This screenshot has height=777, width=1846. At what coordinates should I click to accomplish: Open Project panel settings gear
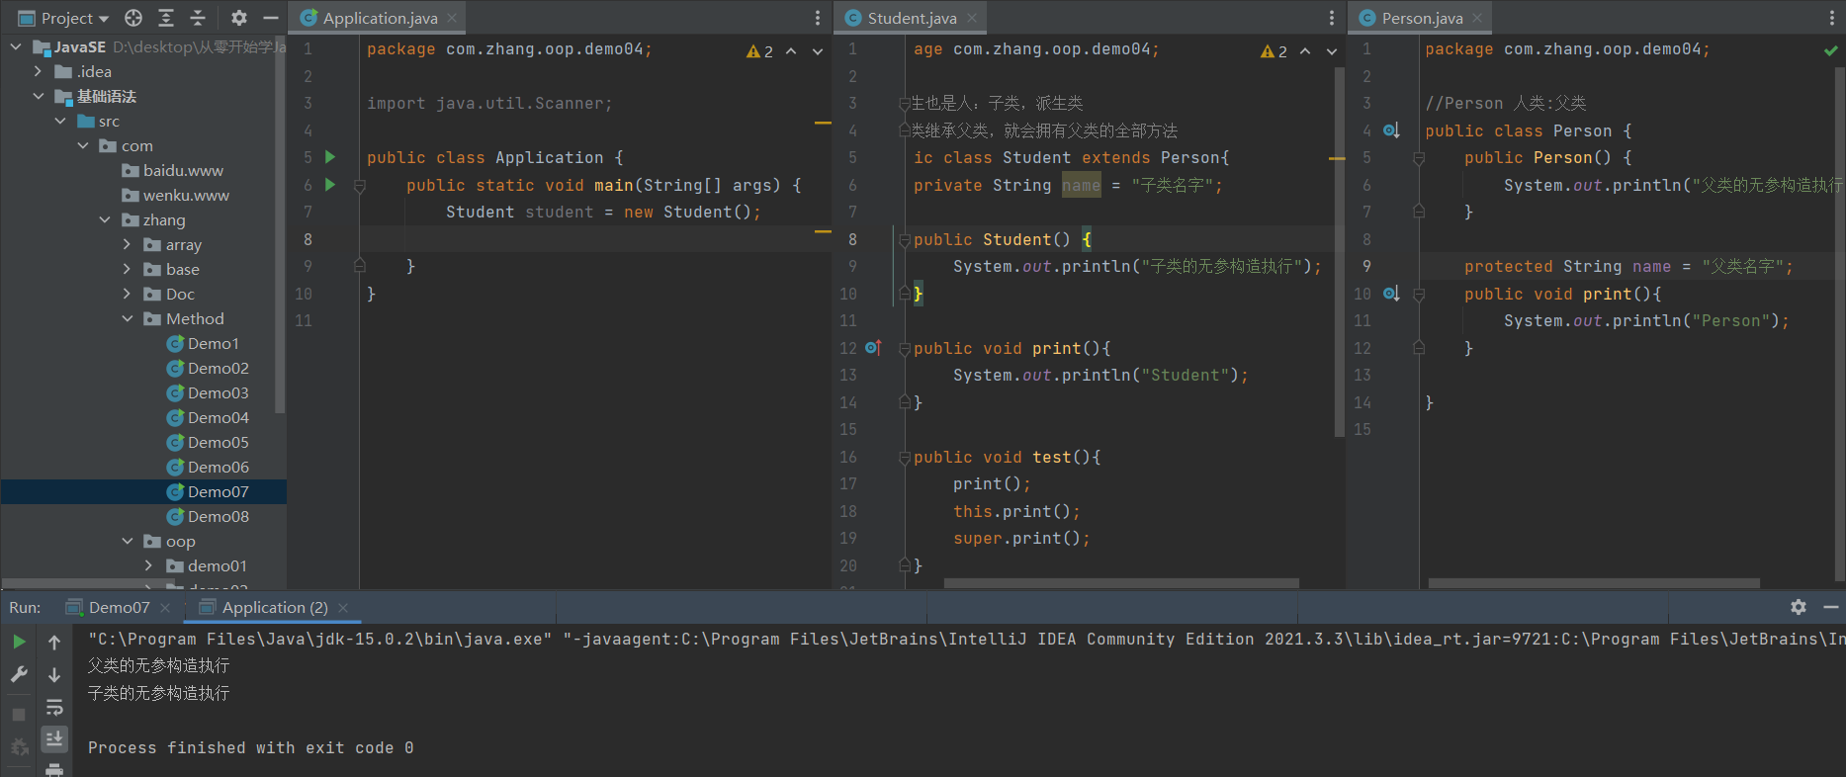pyautogui.click(x=239, y=18)
